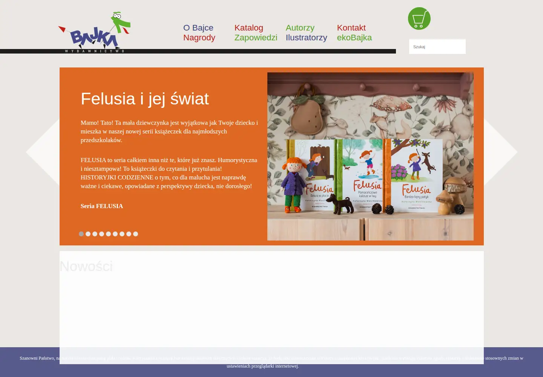This screenshot has width=543, height=377.
Task: Open the Kontakt menu item
Action: pos(351,28)
